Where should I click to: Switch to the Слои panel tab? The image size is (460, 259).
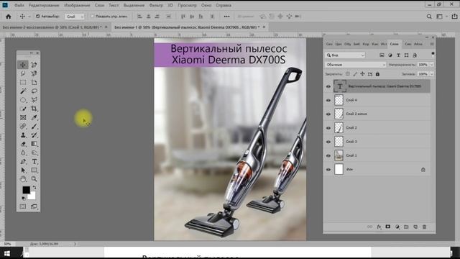tap(394, 44)
